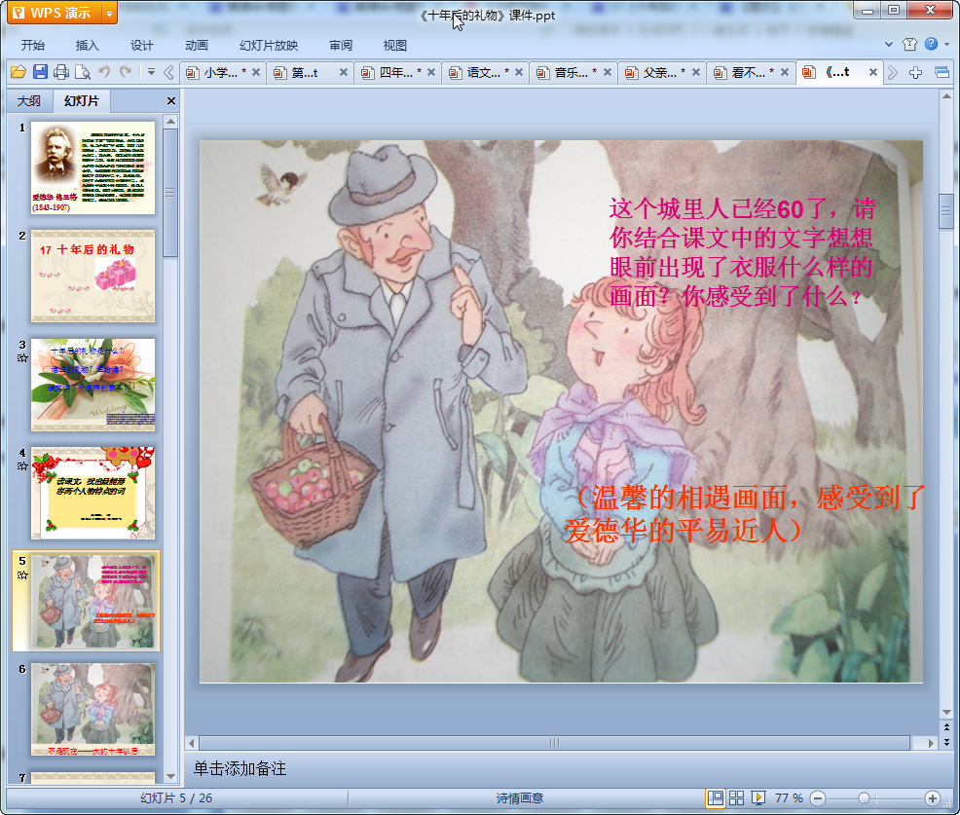
Task: Start slideshow from status bar play icon
Action: point(758,797)
